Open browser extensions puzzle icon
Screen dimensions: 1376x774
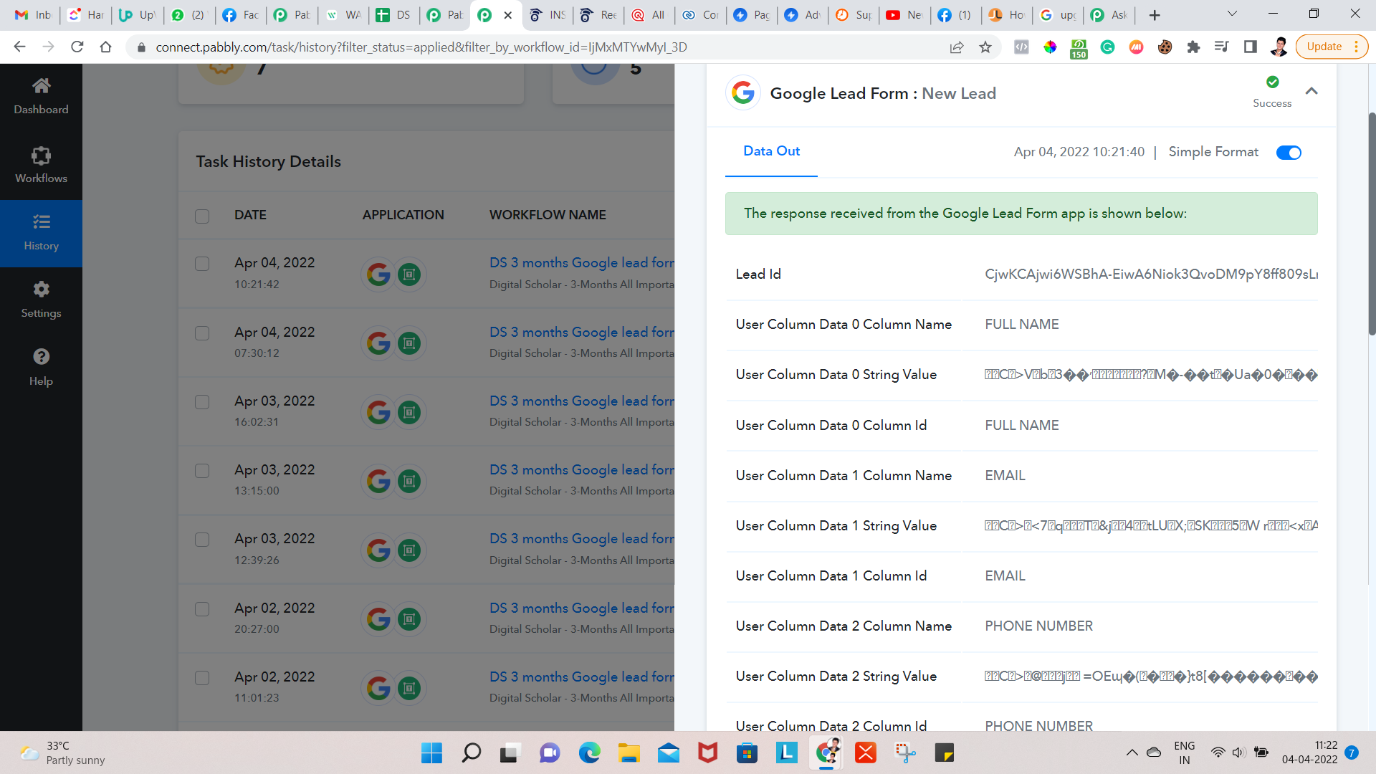[x=1193, y=47]
